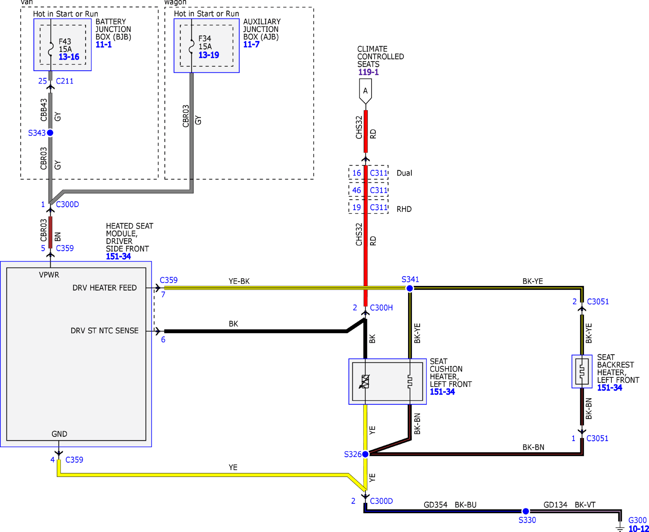This screenshot has height=532, width=649.
Task: Open the 11-1 Battery Junction Box link
Action: tap(104, 45)
